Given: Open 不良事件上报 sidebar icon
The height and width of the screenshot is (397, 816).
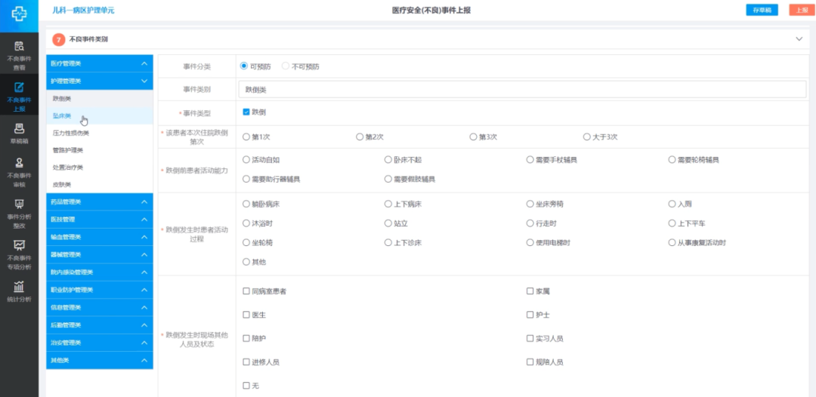Looking at the screenshot, I should (x=19, y=87).
